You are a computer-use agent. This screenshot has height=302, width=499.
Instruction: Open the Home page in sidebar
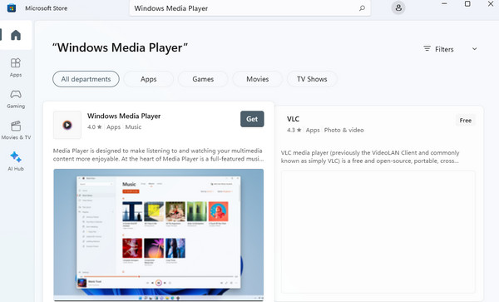coord(16,35)
